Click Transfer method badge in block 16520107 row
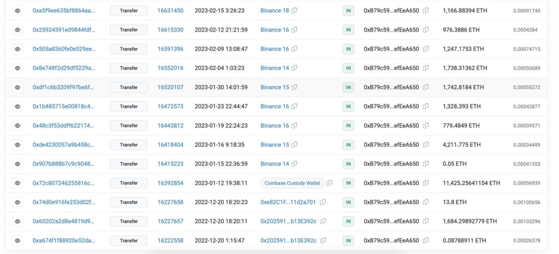This screenshot has width=559, height=254. [x=129, y=88]
